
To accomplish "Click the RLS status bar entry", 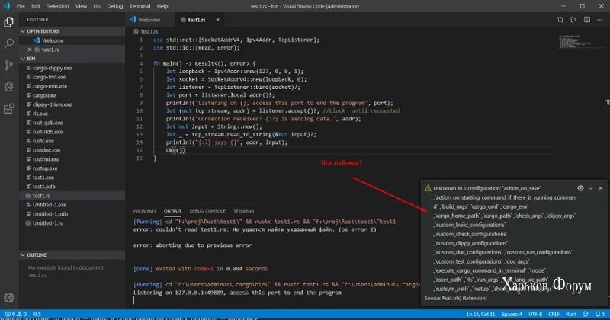I will pos(37,314).
